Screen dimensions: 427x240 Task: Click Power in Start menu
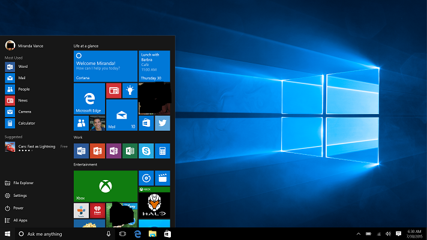click(x=18, y=208)
